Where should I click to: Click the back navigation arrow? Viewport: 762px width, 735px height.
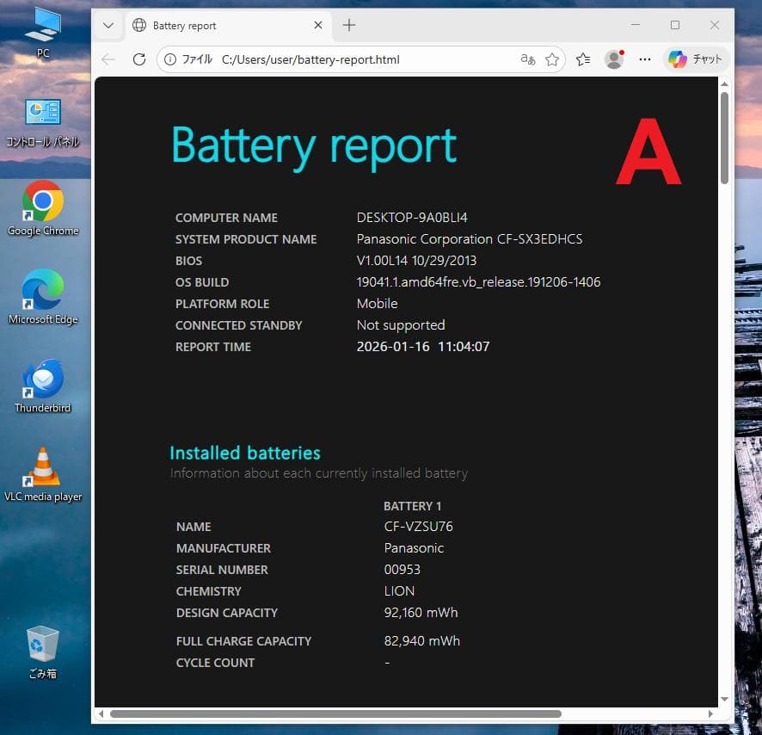coord(108,59)
